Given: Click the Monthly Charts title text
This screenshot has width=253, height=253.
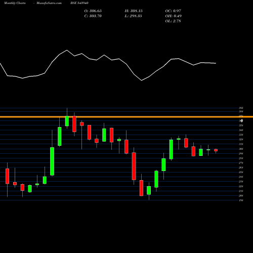Looking at the screenshot, I should (15, 3).
